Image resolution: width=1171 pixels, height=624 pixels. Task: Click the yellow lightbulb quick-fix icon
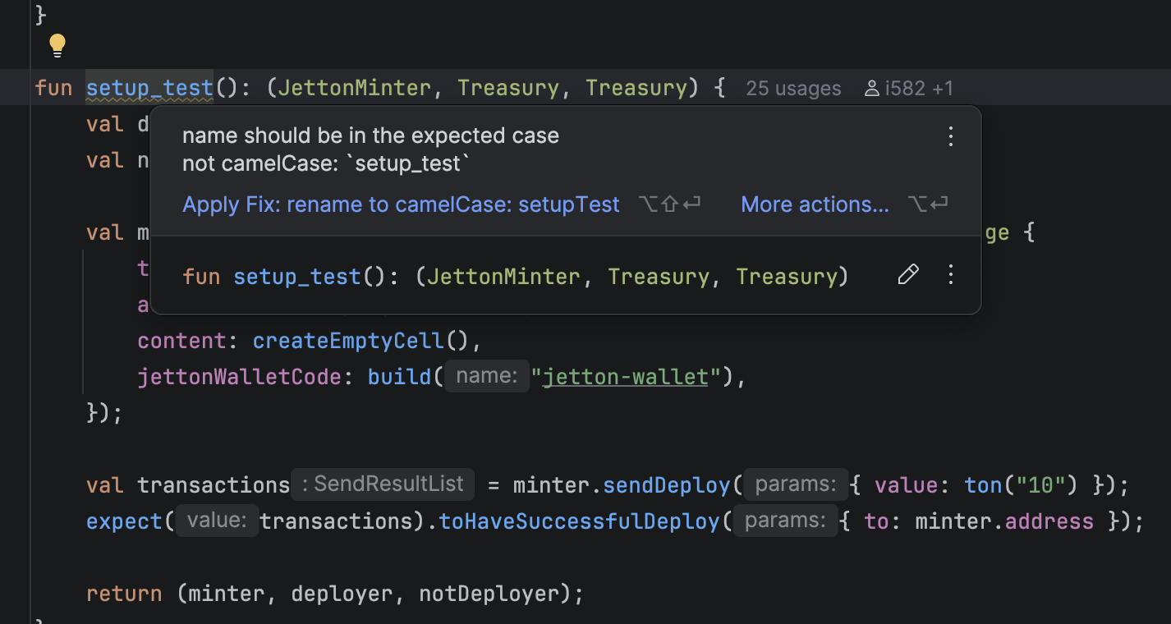click(57, 45)
